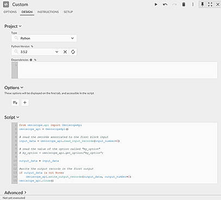The height and width of the screenshot is (200, 221).
Task: Open the INSTRUCTIONS tab
Action: pyautogui.click(x=48, y=12)
